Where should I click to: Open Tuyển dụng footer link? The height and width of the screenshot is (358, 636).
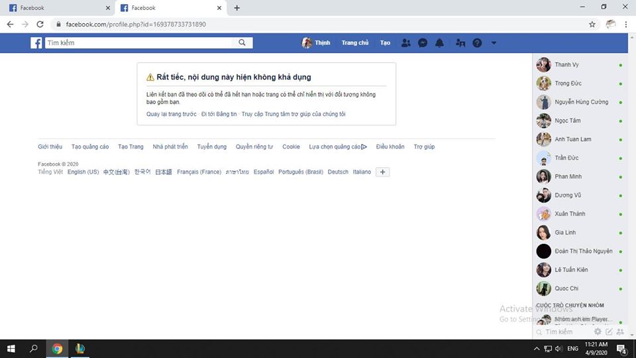(212, 147)
